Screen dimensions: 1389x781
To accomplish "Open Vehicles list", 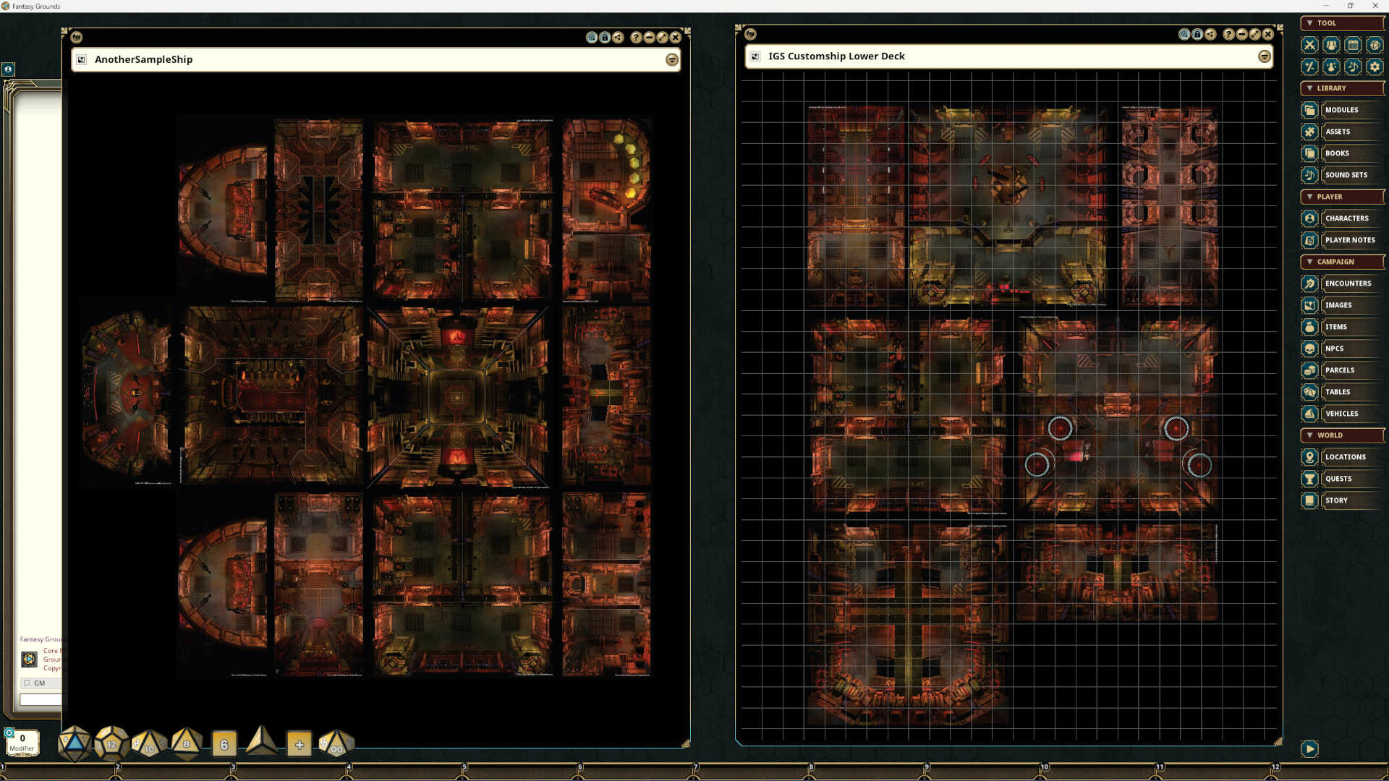I will (1343, 414).
